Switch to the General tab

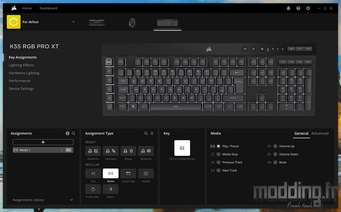[x=301, y=133]
